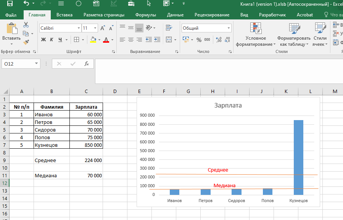Click the Insert Function fx icon
The image size is (343, 220).
[87, 64]
